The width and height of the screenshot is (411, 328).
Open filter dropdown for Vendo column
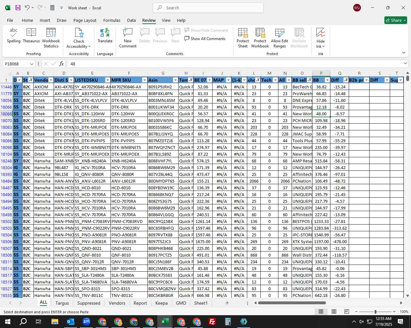coord(51,80)
